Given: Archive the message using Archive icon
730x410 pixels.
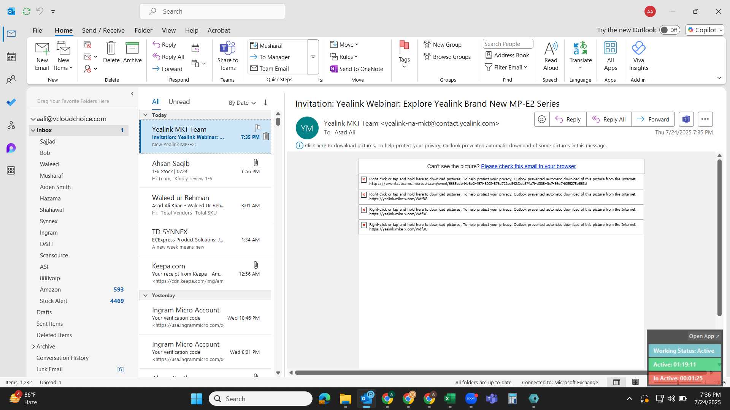Looking at the screenshot, I should 132,52.
